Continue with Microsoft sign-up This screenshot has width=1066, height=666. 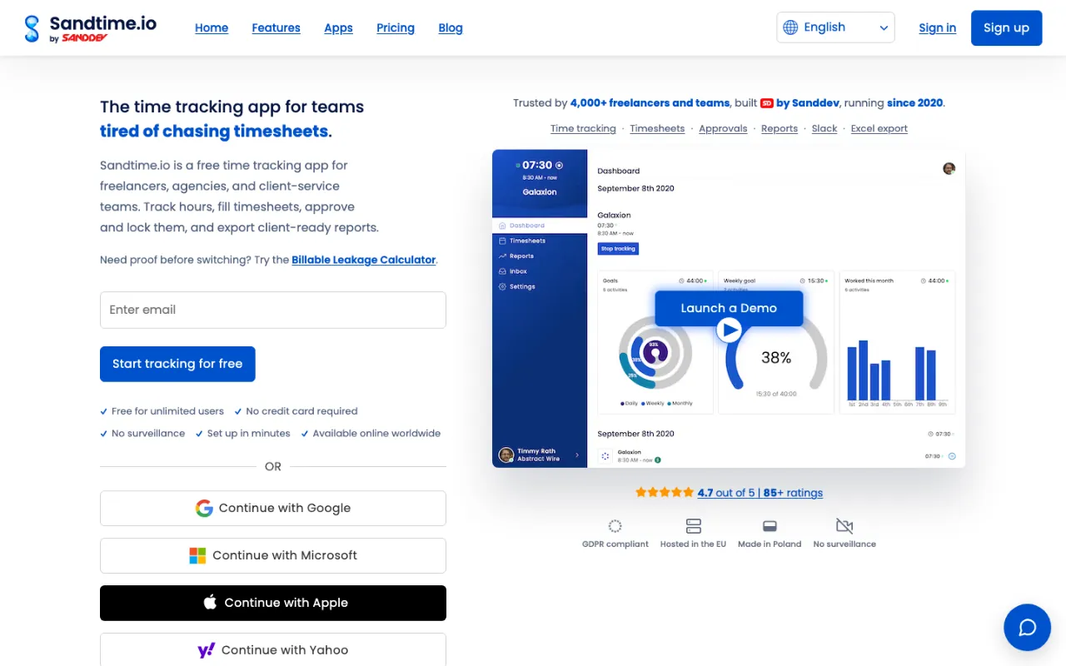click(x=273, y=555)
